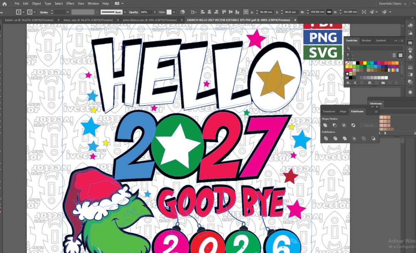The width and height of the screenshot is (416, 253).
Task: Click the Y position field
Action: [x=290, y=12]
